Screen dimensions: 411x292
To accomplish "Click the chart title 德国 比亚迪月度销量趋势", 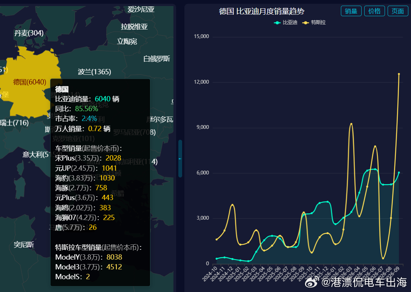I will click(x=262, y=11).
